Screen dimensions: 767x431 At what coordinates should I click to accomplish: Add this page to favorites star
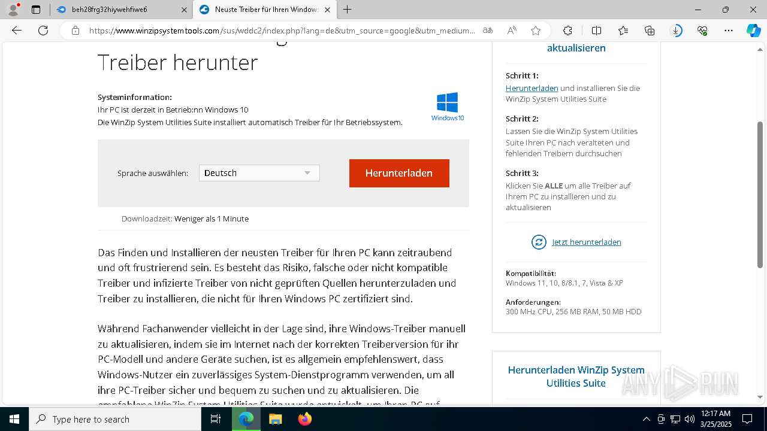click(x=536, y=31)
